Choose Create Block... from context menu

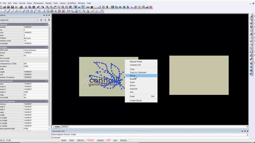(x=141, y=100)
